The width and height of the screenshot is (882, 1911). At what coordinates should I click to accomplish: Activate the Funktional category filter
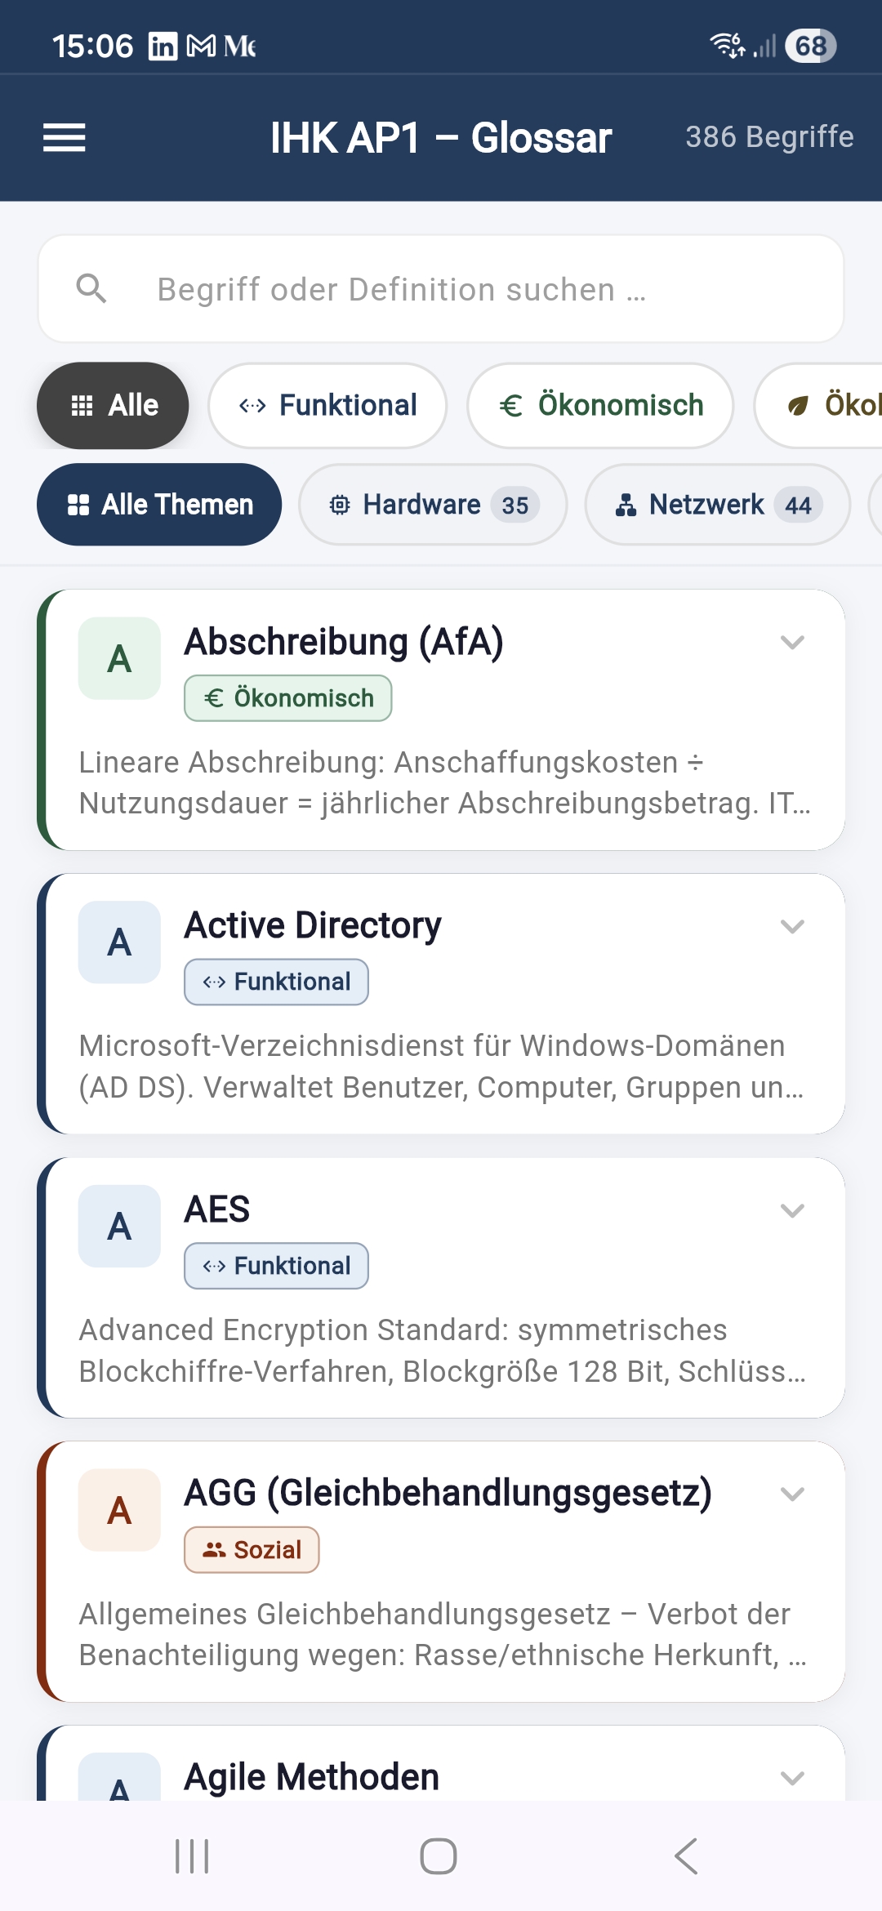point(327,405)
